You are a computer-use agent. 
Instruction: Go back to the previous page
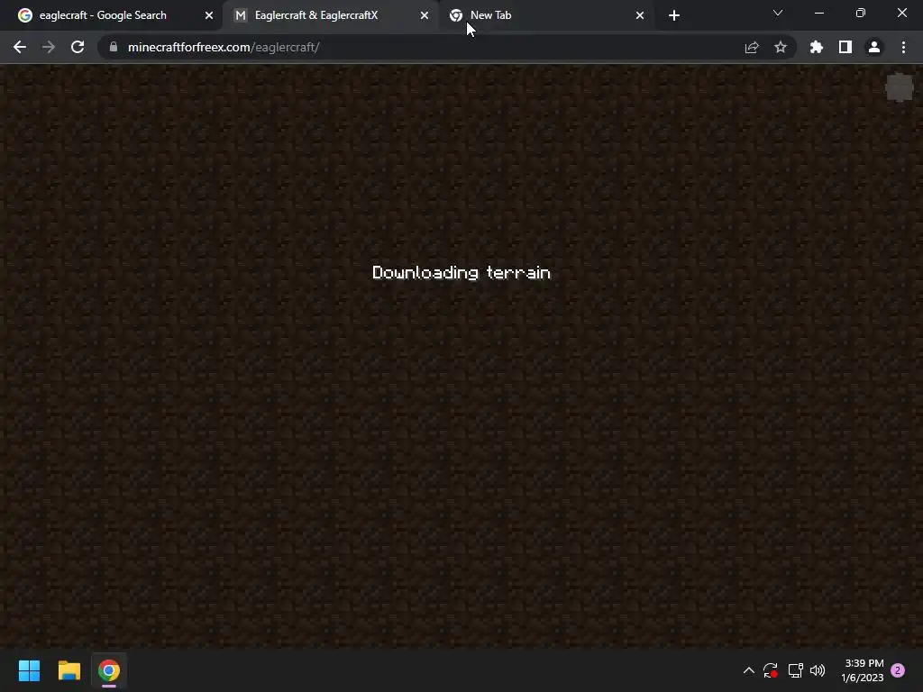point(20,47)
